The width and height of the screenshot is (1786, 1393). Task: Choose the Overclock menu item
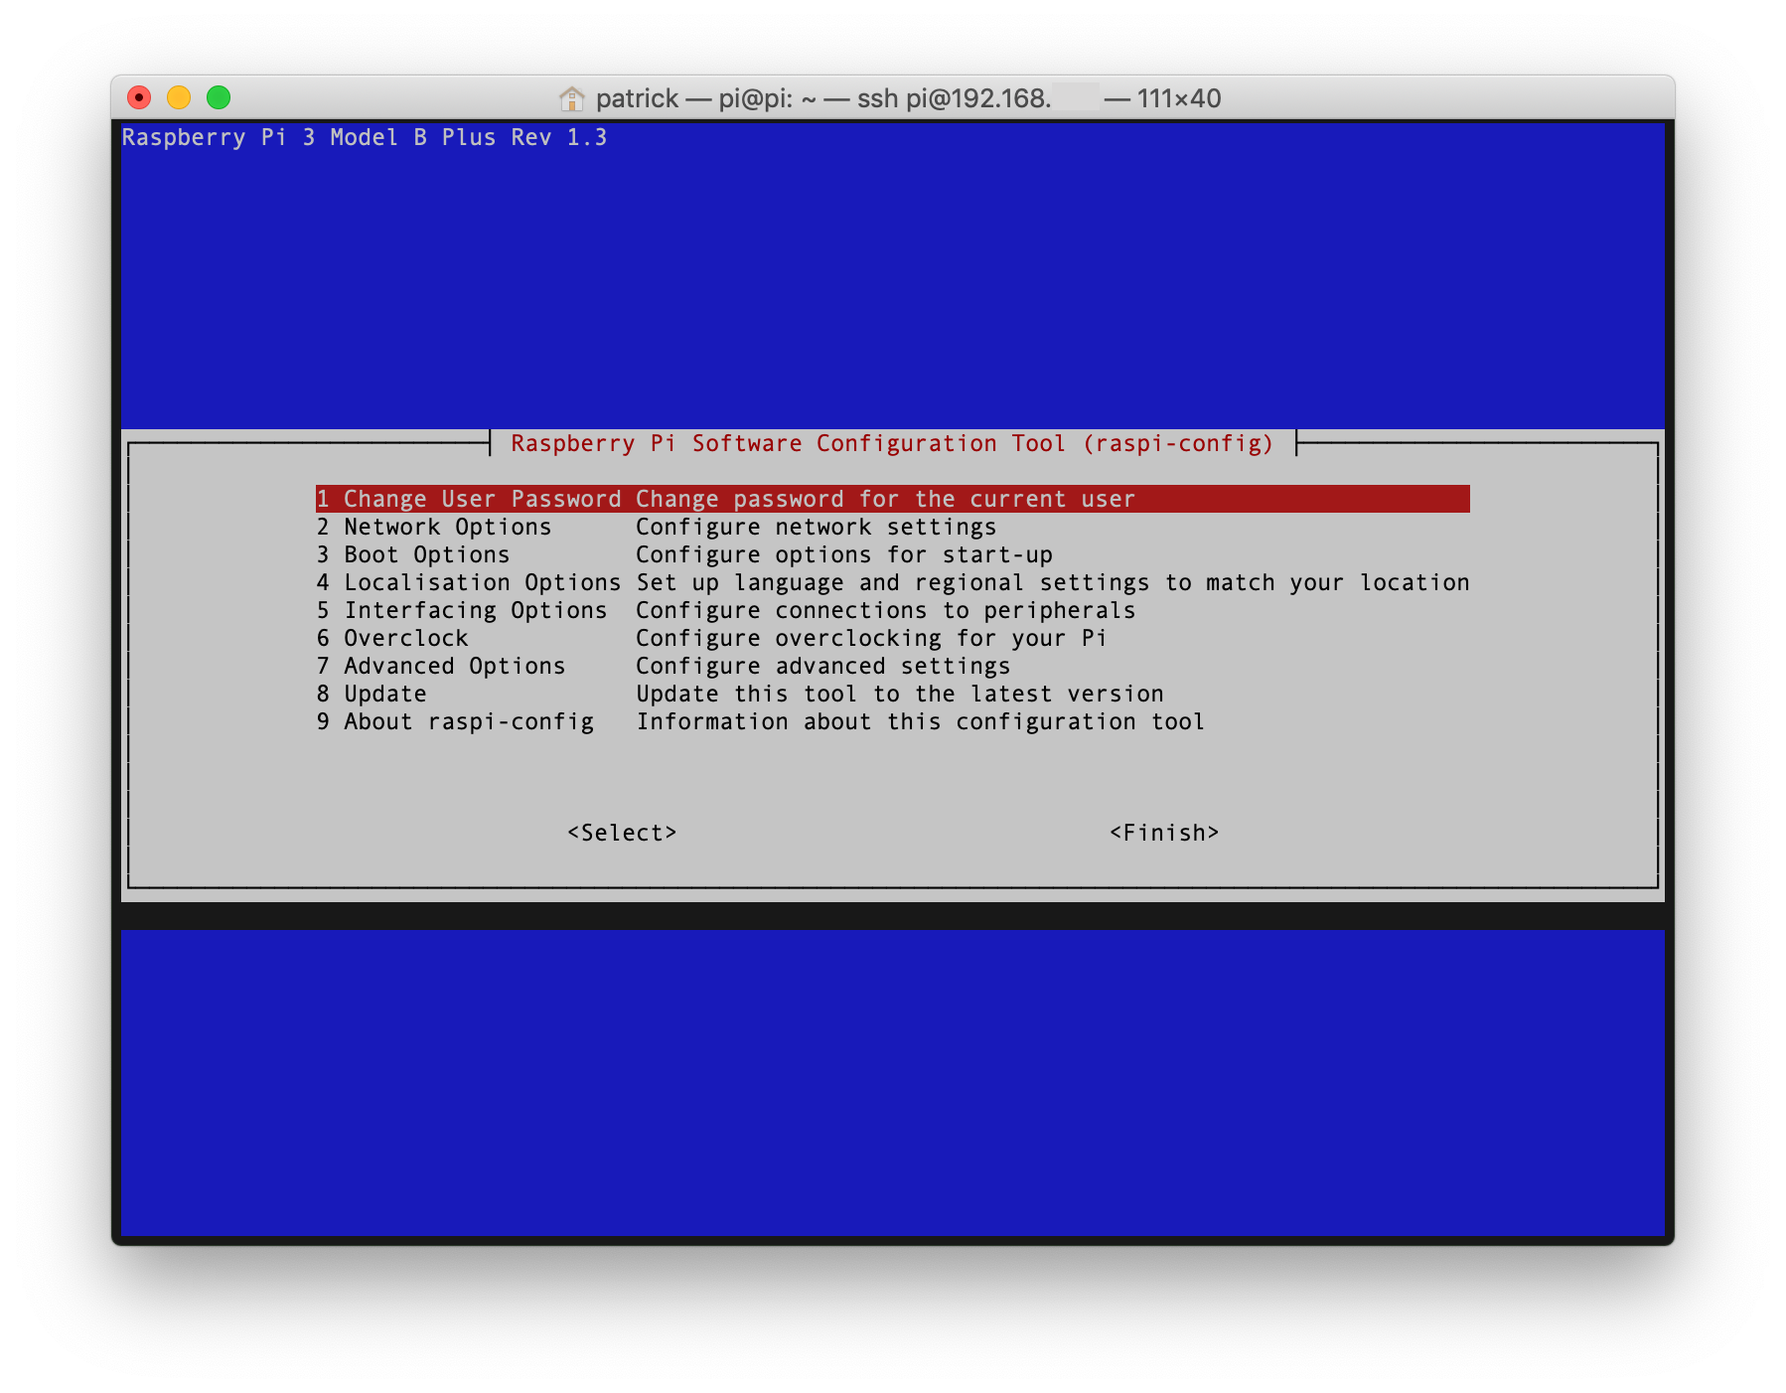(892, 638)
